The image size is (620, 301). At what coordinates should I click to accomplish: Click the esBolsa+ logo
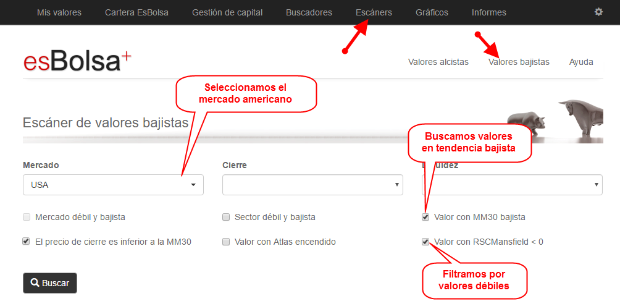(x=77, y=62)
